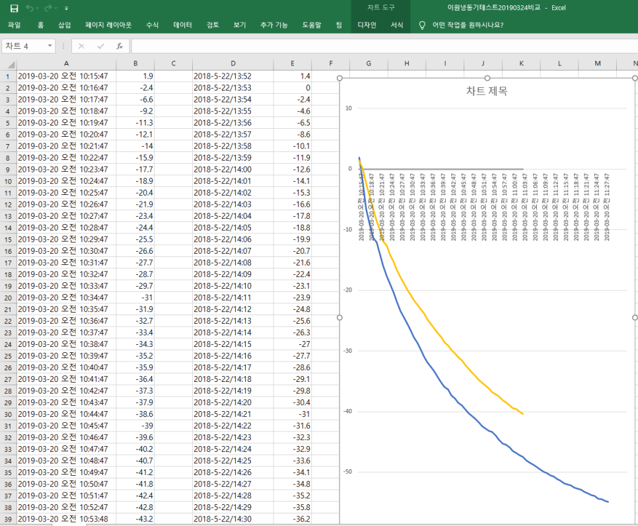638x526 pixels.
Task: Open the 검토 ribbon tab
Action: click(x=213, y=25)
